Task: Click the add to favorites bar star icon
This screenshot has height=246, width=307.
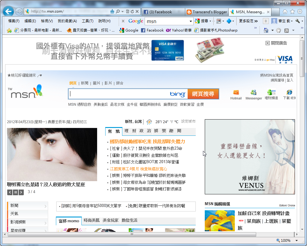Action: (9, 30)
